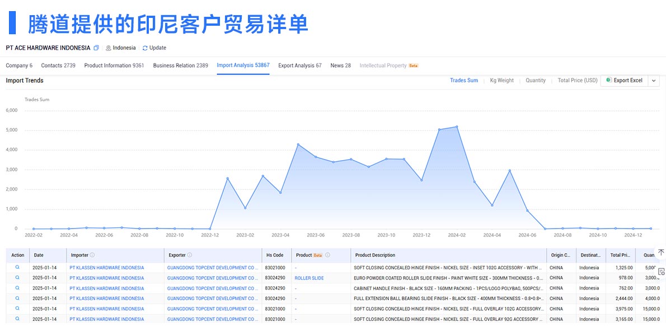Click the Destination column header
This screenshot has height=326, width=666.
(590, 255)
